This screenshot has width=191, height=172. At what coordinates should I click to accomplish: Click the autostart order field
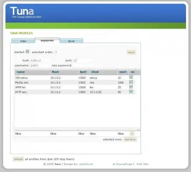pyautogui.click(x=58, y=52)
